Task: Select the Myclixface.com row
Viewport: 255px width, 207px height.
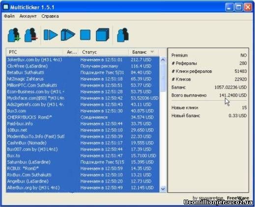Action: point(83,98)
